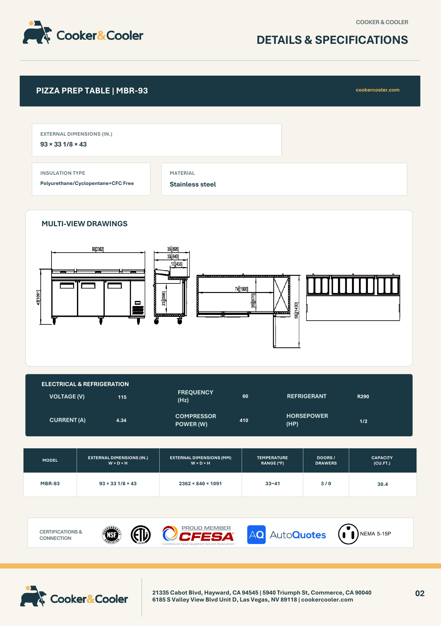Click the "Stainless steel" value
Viewport: 441px width, 626px height.
(x=193, y=184)
